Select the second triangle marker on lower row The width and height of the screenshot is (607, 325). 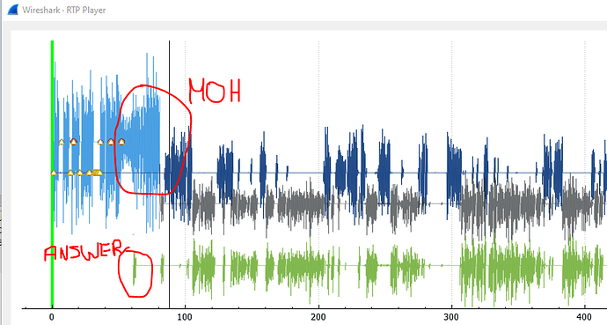70,173
